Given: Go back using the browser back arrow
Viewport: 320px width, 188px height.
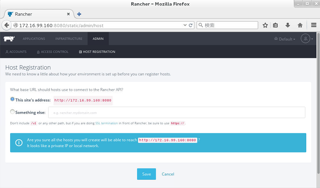Looking at the screenshot, I should pos(7,25).
